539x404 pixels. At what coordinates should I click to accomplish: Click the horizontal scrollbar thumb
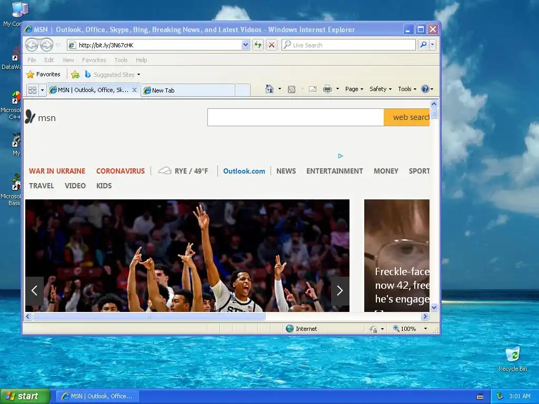coord(149,316)
